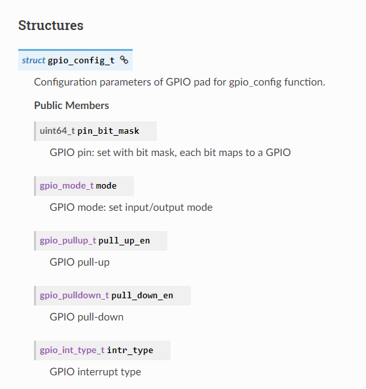Click the pull_up_en member name
Image resolution: width=366 pixels, height=389 pixels.
[124, 241]
